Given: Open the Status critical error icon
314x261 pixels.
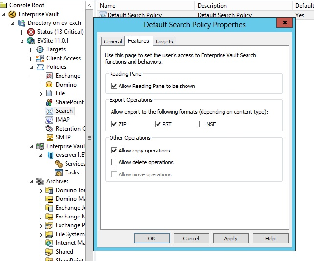Looking at the screenshot, I should [31, 32].
